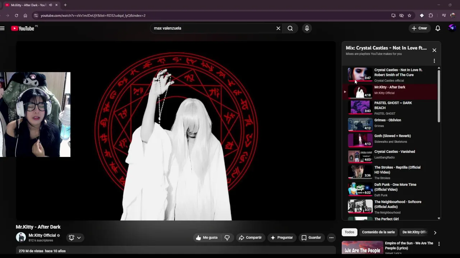Close the Mr.Kitty - After Dark tab
The width and height of the screenshot is (460, 258).
coord(56,5)
